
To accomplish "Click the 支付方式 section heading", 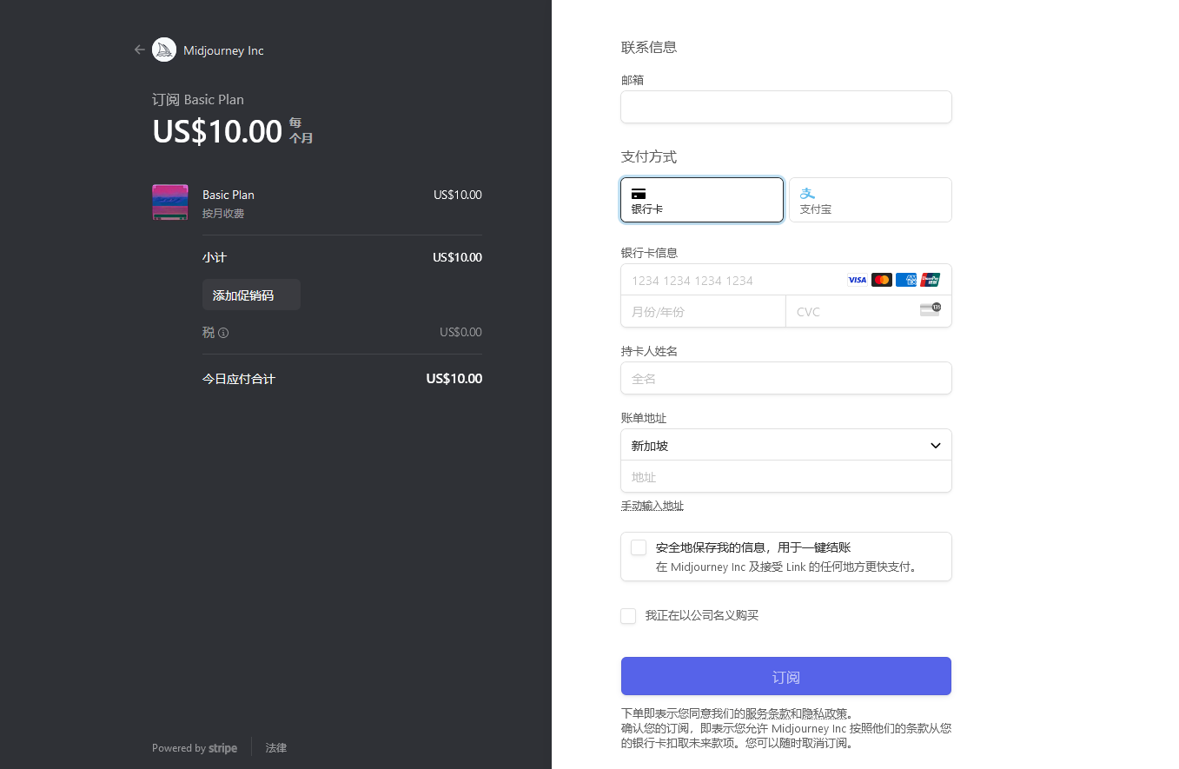I will [649, 157].
